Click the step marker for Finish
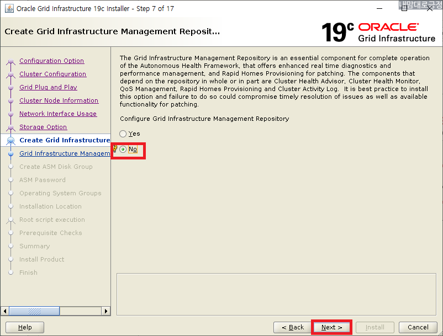This screenshot has height=336, width=443. (10, 273)
